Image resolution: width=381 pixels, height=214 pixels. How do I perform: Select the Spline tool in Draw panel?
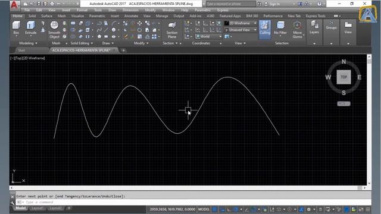click(99, 30)
